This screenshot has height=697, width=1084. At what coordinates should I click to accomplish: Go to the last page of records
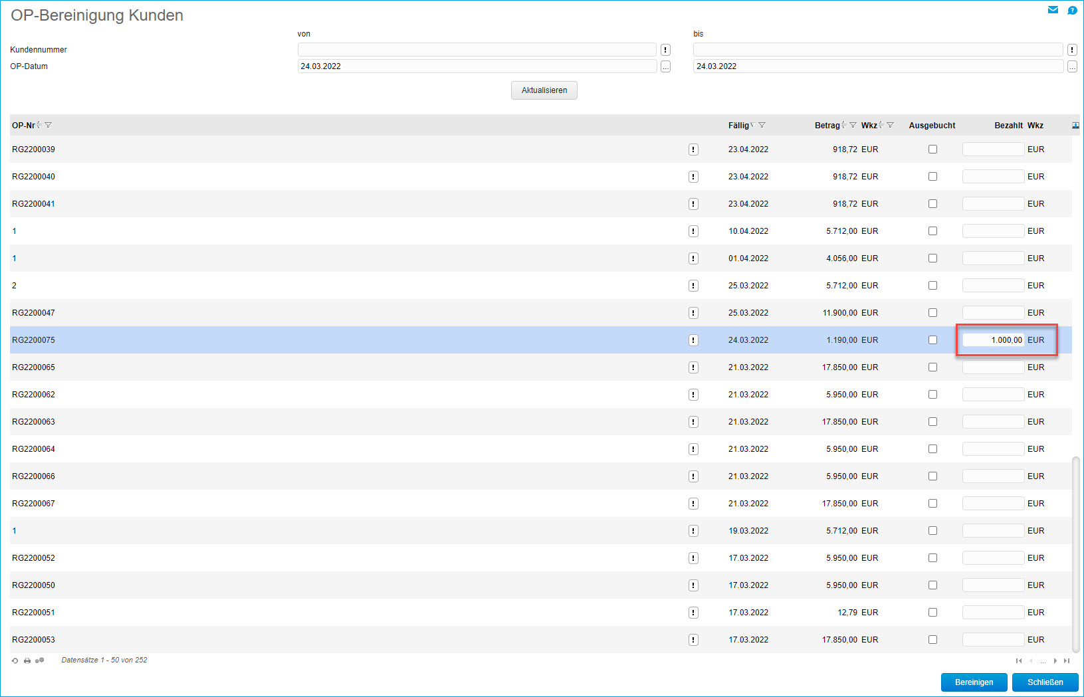pyautogui.click(x=1067, y=660)
